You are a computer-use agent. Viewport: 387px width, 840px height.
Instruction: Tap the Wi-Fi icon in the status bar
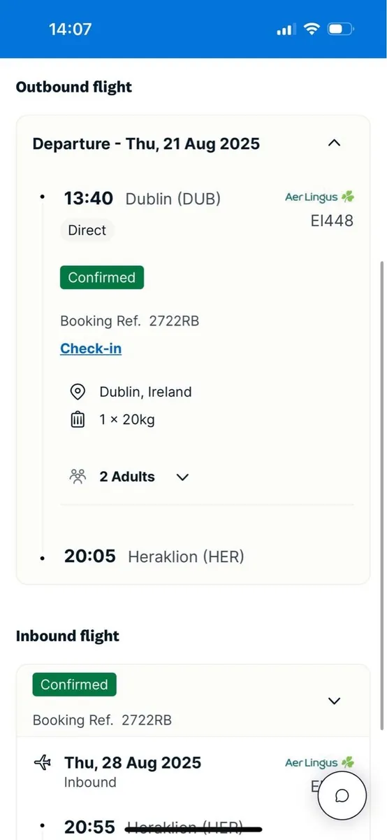pyautogui.click(x=310, y=29)
